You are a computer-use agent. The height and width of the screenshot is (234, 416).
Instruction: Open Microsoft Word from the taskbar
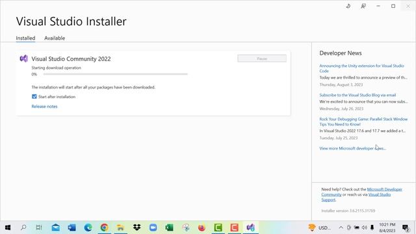point(71,227)
